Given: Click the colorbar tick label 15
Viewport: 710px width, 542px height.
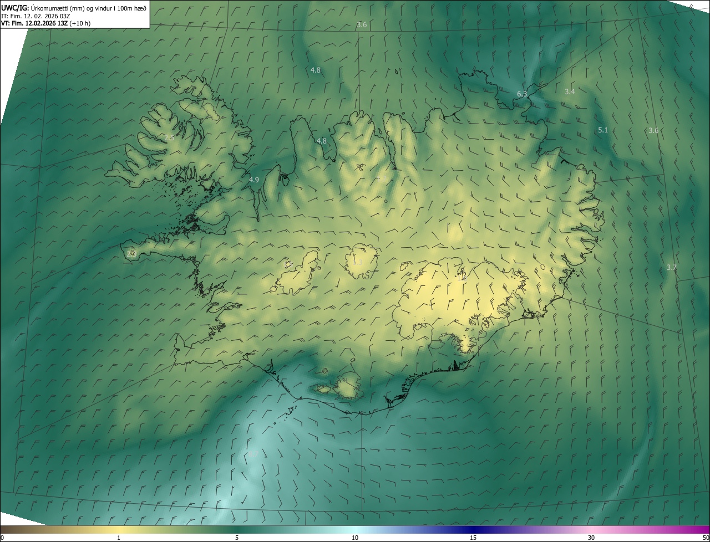Looking at the screenshot, I should click(473, 538).
